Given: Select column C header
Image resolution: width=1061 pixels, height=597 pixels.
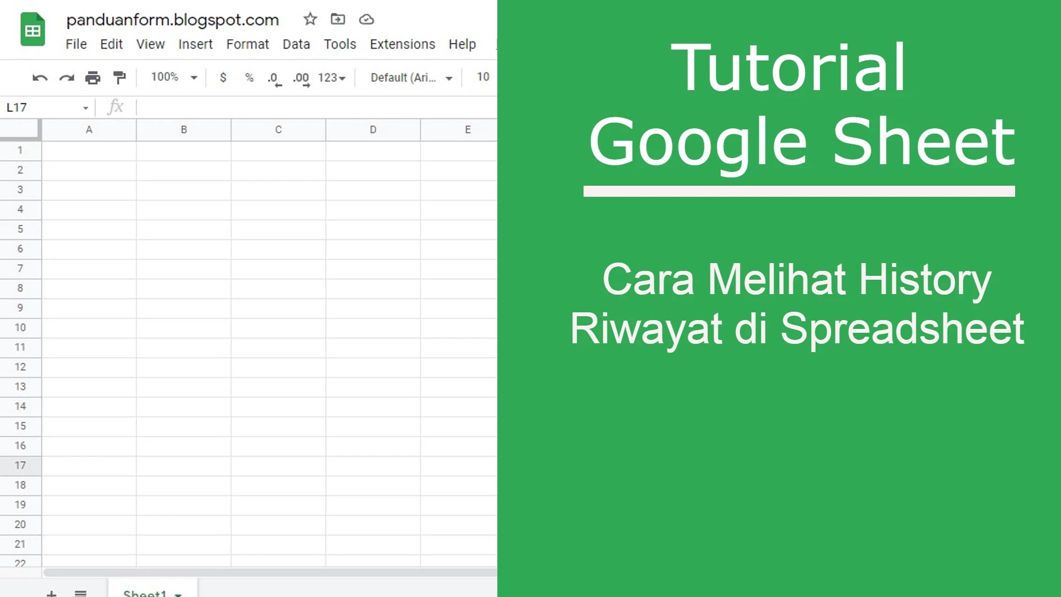Looking at the screenshot, I should click(279, 130).
